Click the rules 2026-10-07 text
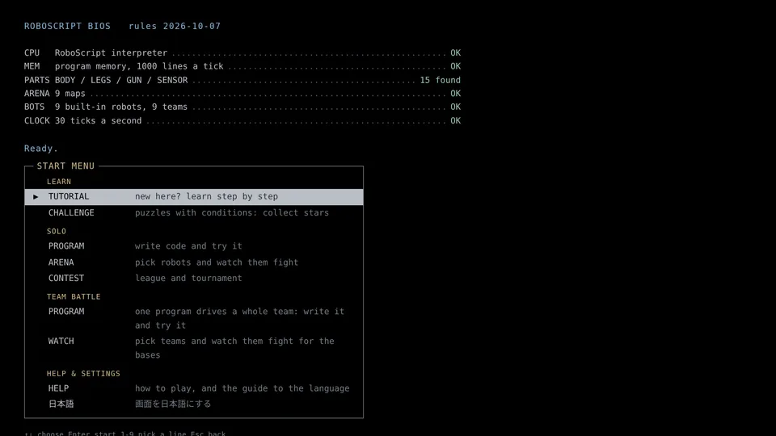 (175, 26)
